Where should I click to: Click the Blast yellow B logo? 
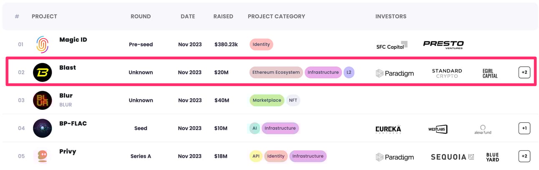[43, 72]
